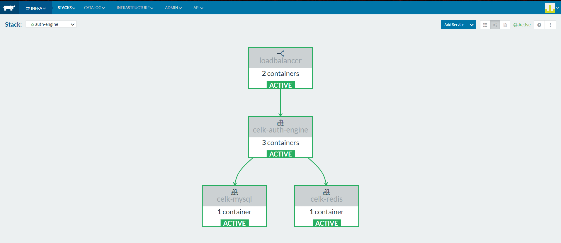The height and width of the screenshot is (243, 561).
Task: Click loadbalancer's ACTIVE status badge
Action: point(280,85)
